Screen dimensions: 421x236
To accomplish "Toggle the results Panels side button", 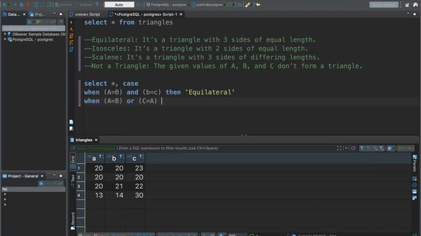I will tap(415, 163).
